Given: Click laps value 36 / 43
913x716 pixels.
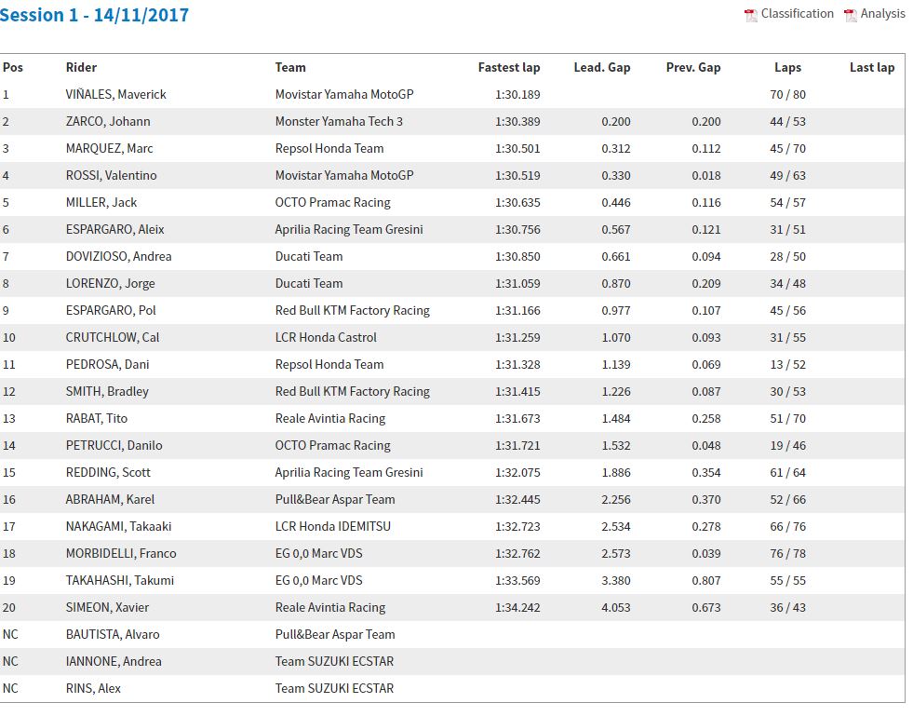Looking at the screenshot, I should click(787, 608).
